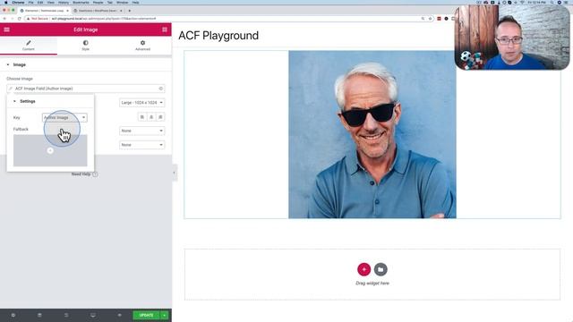This screenshot has height=322, width=573.
Task: Add a new section with the plus button
Action: tap(364, 269)
